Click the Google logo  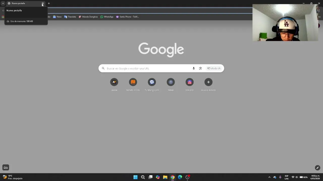(x=161, y=50)
